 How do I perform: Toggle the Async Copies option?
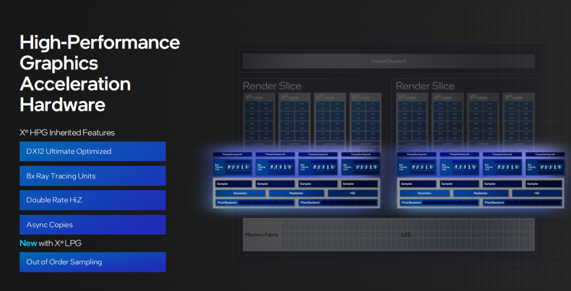92,225
